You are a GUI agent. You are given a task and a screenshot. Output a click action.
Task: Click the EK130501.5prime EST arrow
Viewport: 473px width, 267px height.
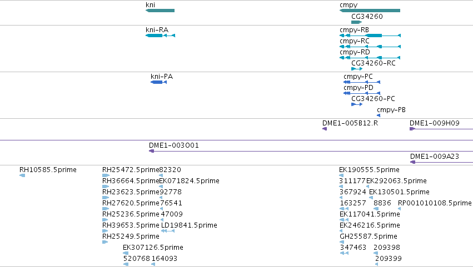371,198
